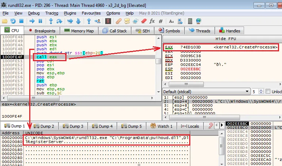Open the Plugins menu
The image size is (282, 166).
pos(70,13)
